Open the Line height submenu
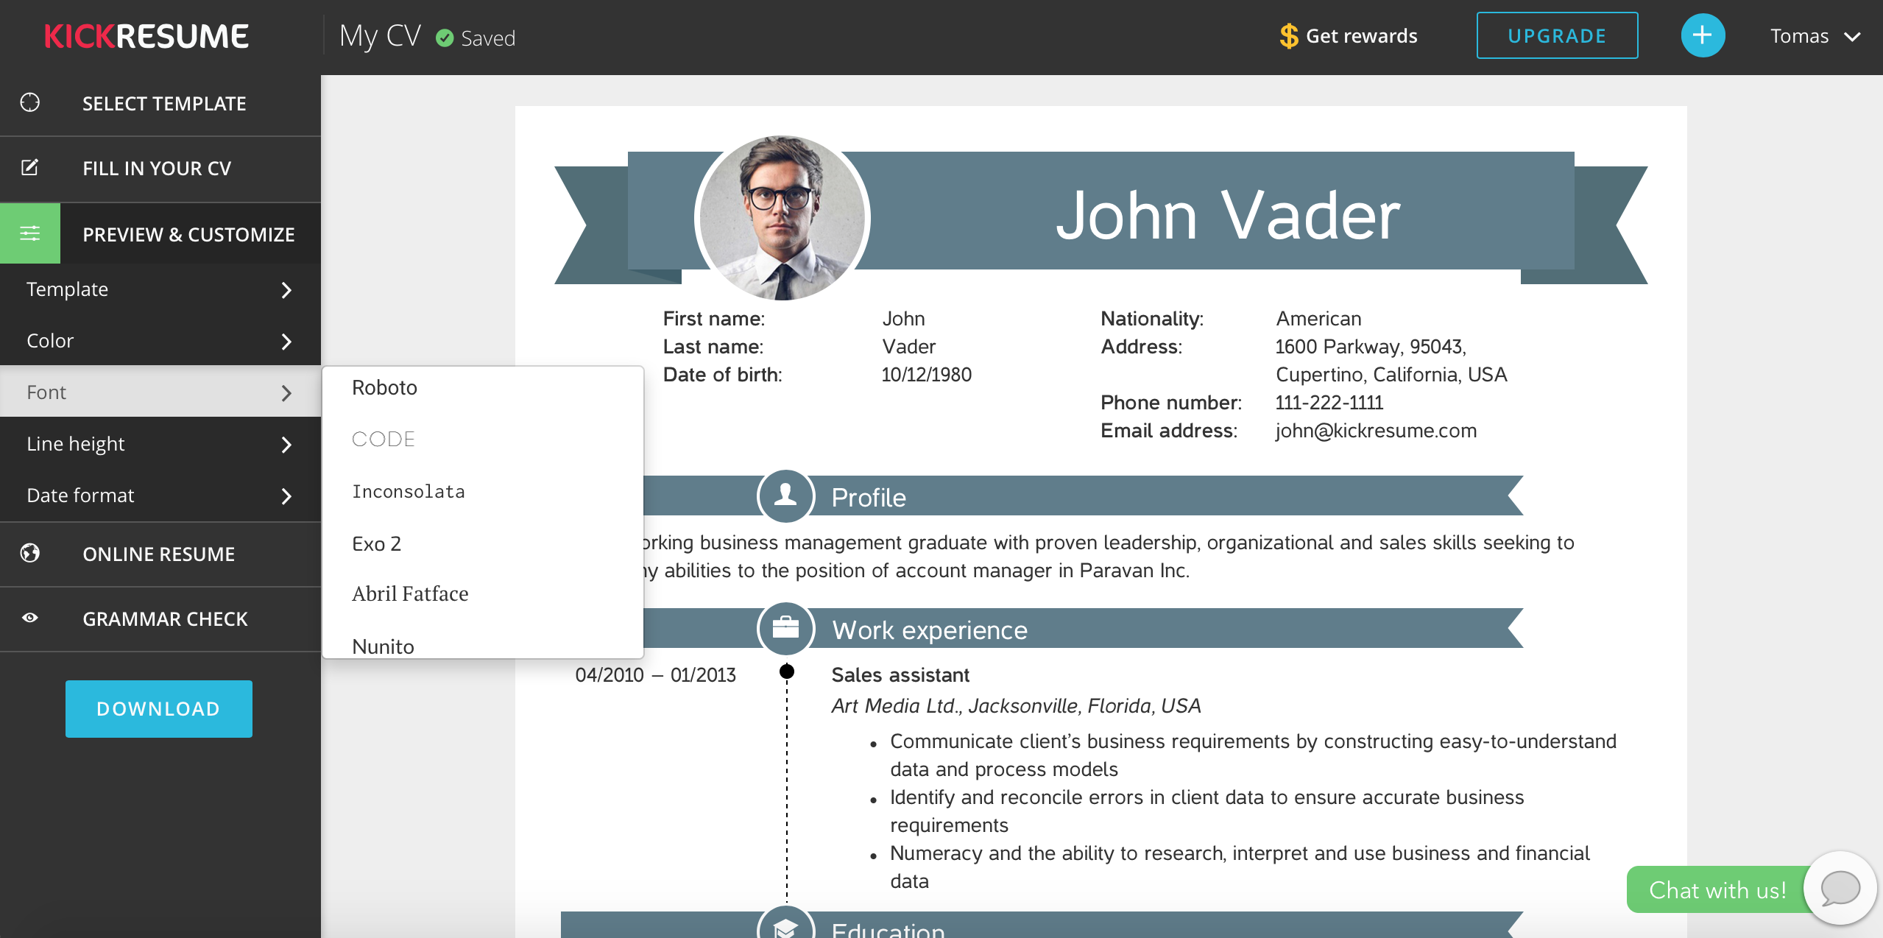This screenshot has height=938, width=1883. (x=286, y=445)
